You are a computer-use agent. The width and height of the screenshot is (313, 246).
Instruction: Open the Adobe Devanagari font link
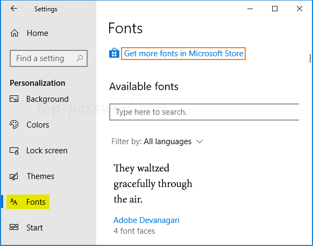146,220
